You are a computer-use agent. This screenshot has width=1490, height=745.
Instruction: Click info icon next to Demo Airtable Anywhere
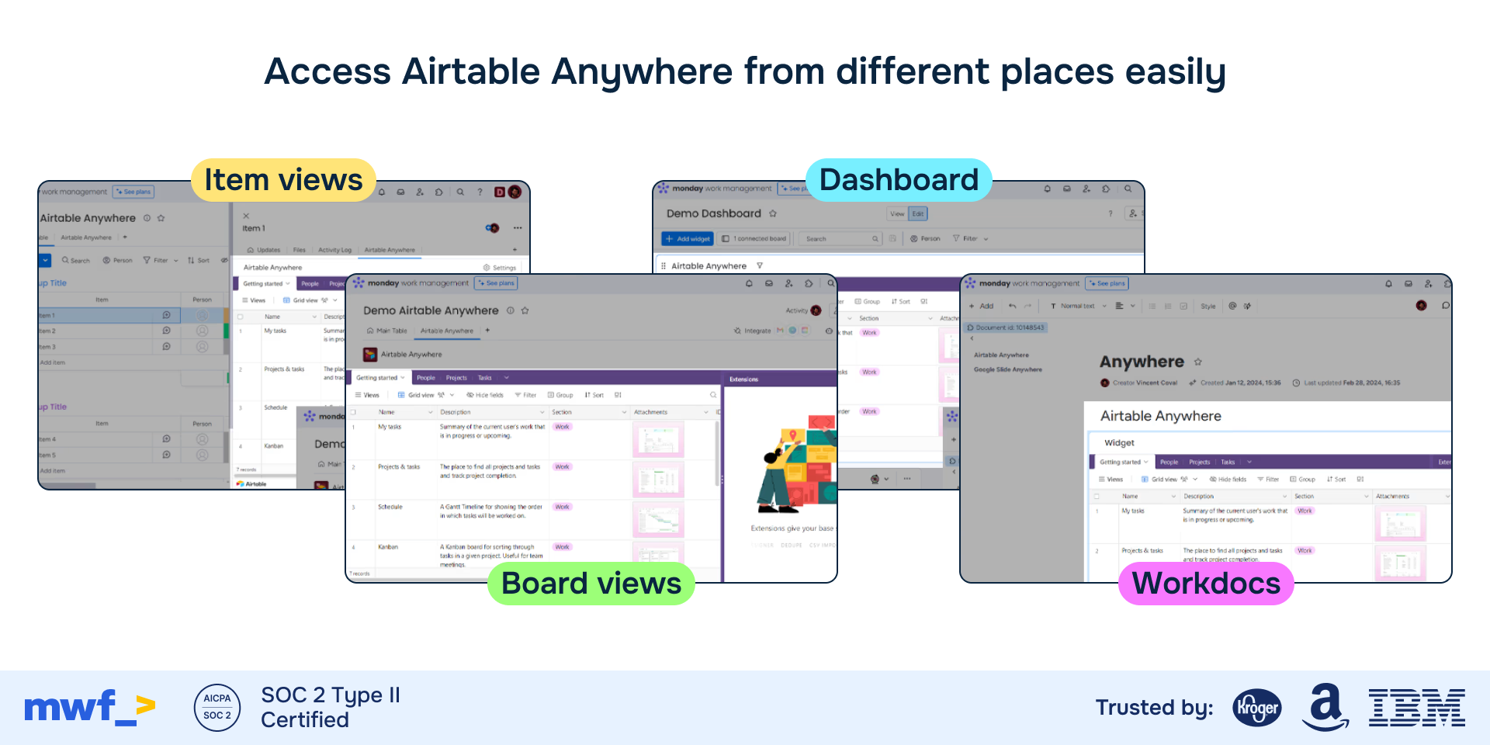[x=511, y=310]
